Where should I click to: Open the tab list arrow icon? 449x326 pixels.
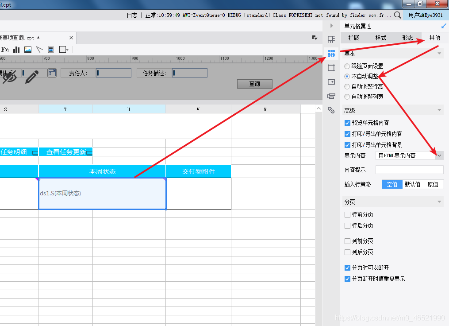[x=315, y=38]
